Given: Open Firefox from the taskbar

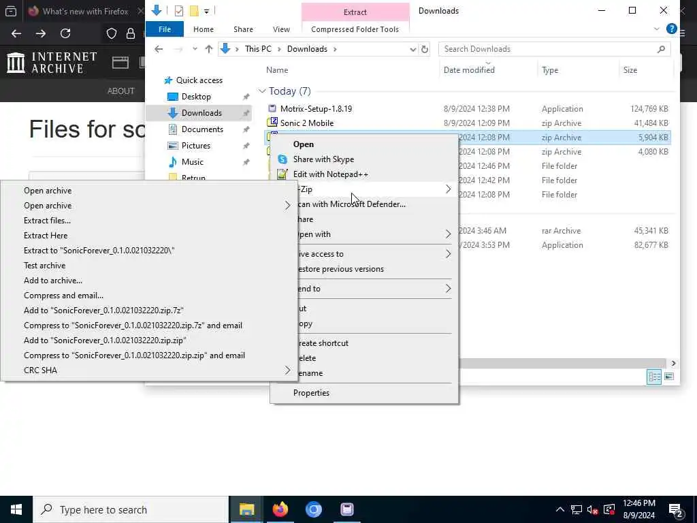Looking at the screenshot, I should [280, 509].
